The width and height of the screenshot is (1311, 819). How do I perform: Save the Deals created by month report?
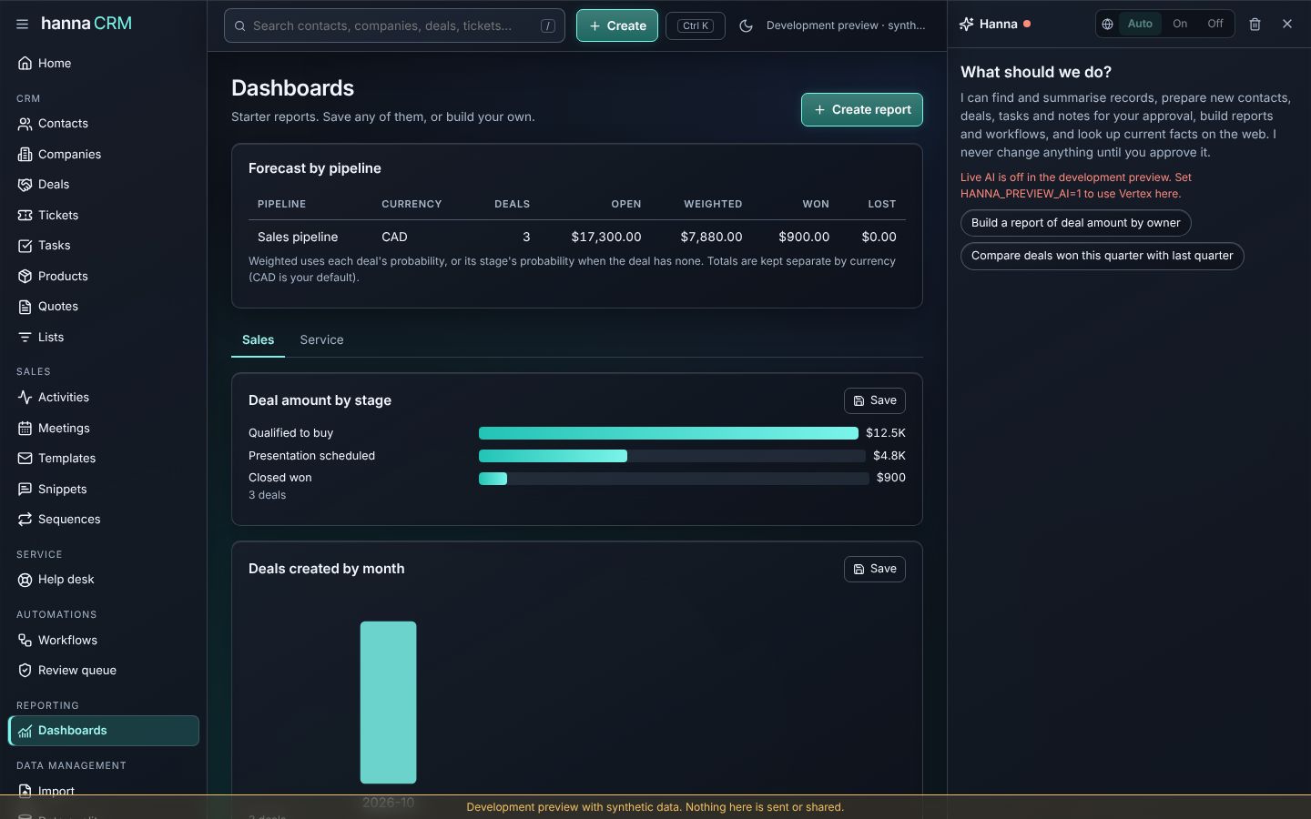click(875, 569)
